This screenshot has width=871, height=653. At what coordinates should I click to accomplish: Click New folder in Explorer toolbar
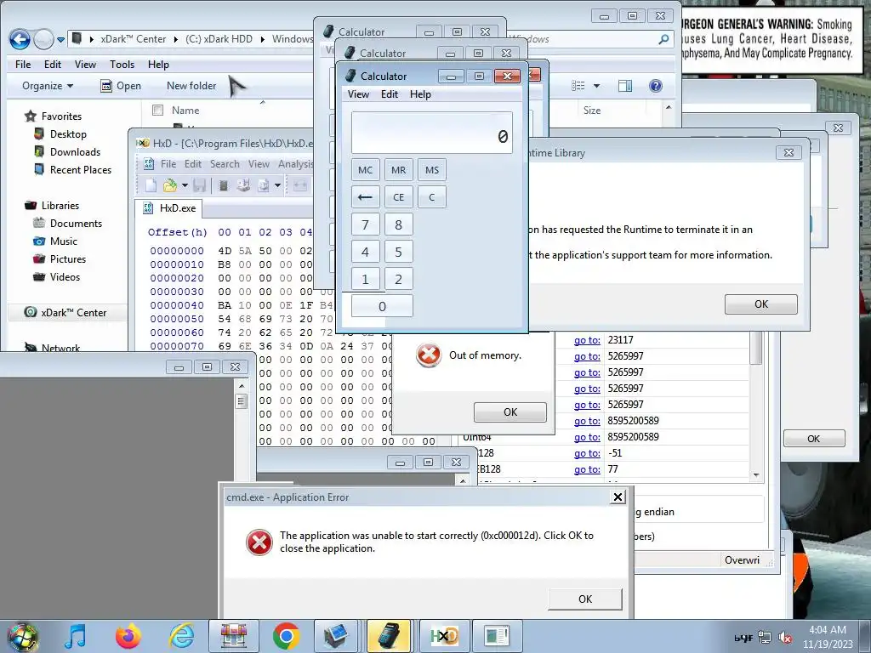[x=191, y=86]
